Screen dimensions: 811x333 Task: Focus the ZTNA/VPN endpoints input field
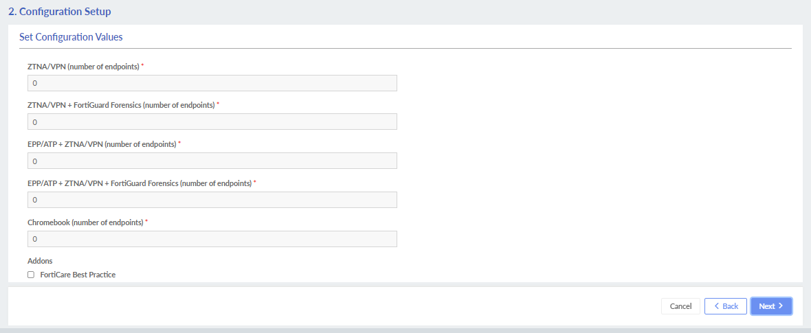212,83
